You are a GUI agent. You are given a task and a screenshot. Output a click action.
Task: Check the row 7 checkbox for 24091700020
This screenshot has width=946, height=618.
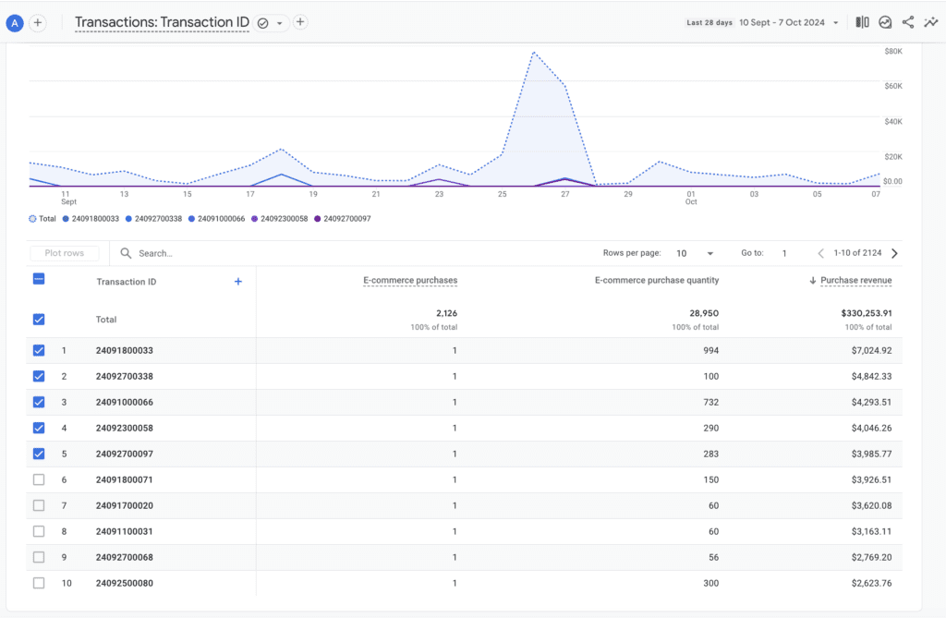click(x=39, y=505)
